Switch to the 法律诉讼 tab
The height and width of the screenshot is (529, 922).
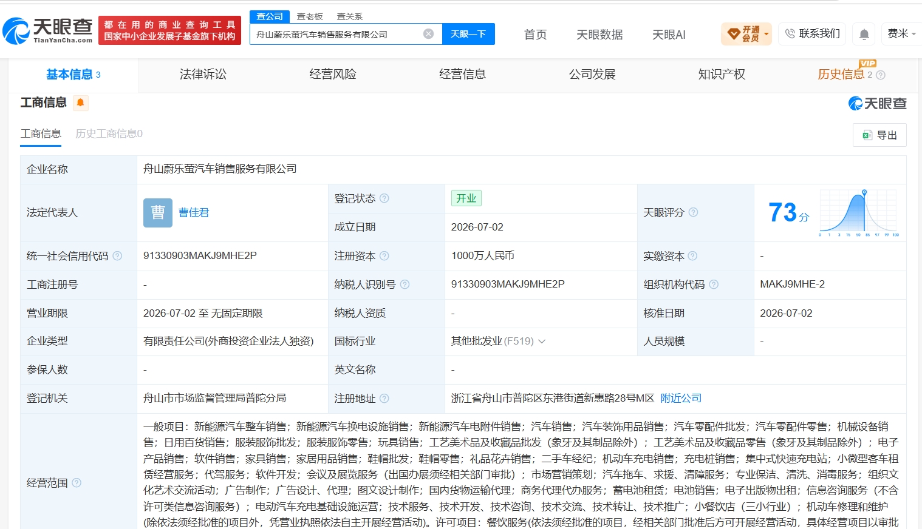[203, 74]
